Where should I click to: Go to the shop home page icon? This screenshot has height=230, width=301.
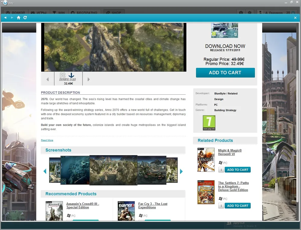(19, 18)
